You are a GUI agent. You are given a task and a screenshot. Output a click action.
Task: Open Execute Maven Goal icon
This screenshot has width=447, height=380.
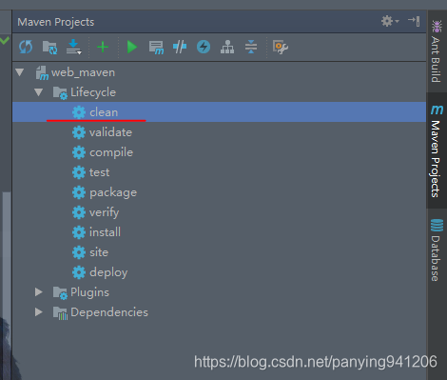[156, 48]
